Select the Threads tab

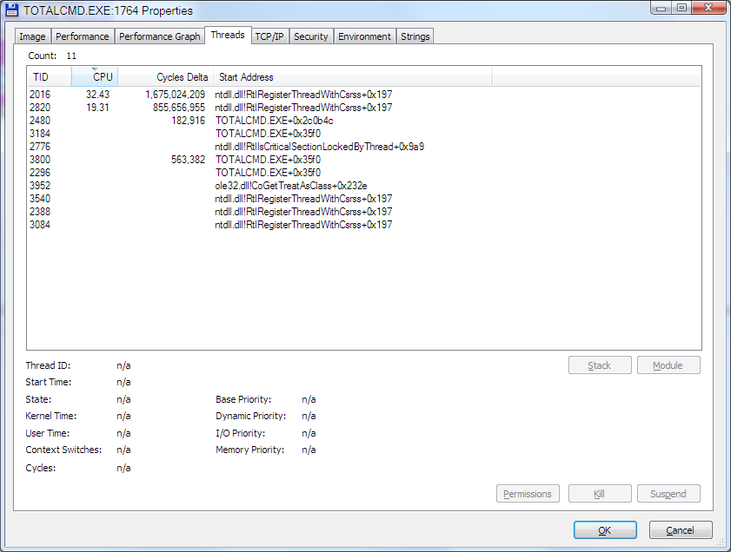tap(228, 35)
